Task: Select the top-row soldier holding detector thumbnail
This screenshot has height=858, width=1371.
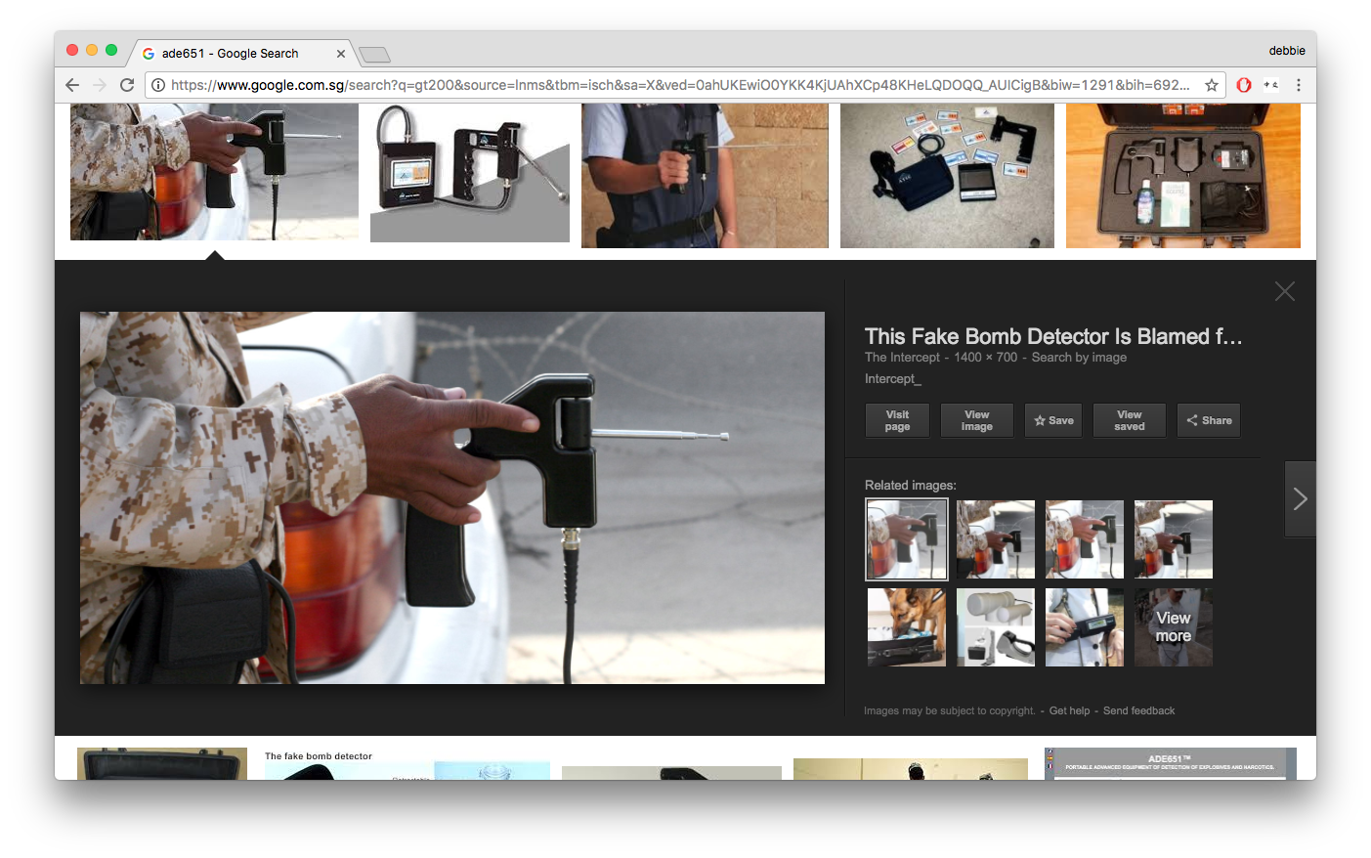Action: pyautogui.click(x=214, y=172)
